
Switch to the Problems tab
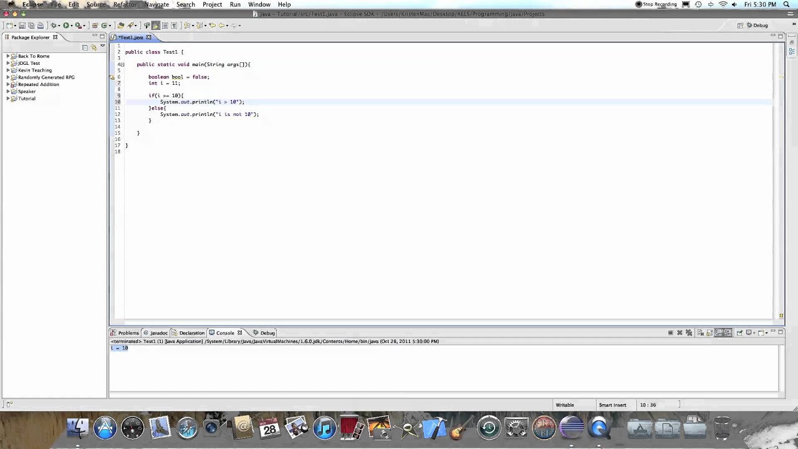click(x=125, y=333)
